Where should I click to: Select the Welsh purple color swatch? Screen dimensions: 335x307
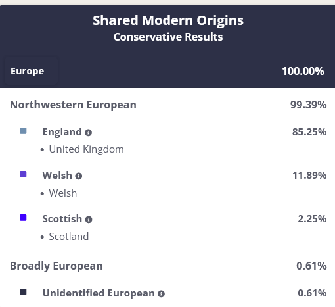23,174
